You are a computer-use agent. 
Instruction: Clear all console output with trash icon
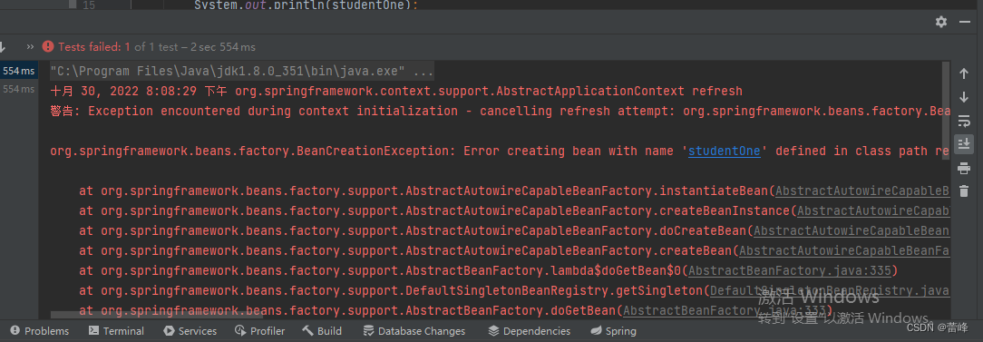964,191
